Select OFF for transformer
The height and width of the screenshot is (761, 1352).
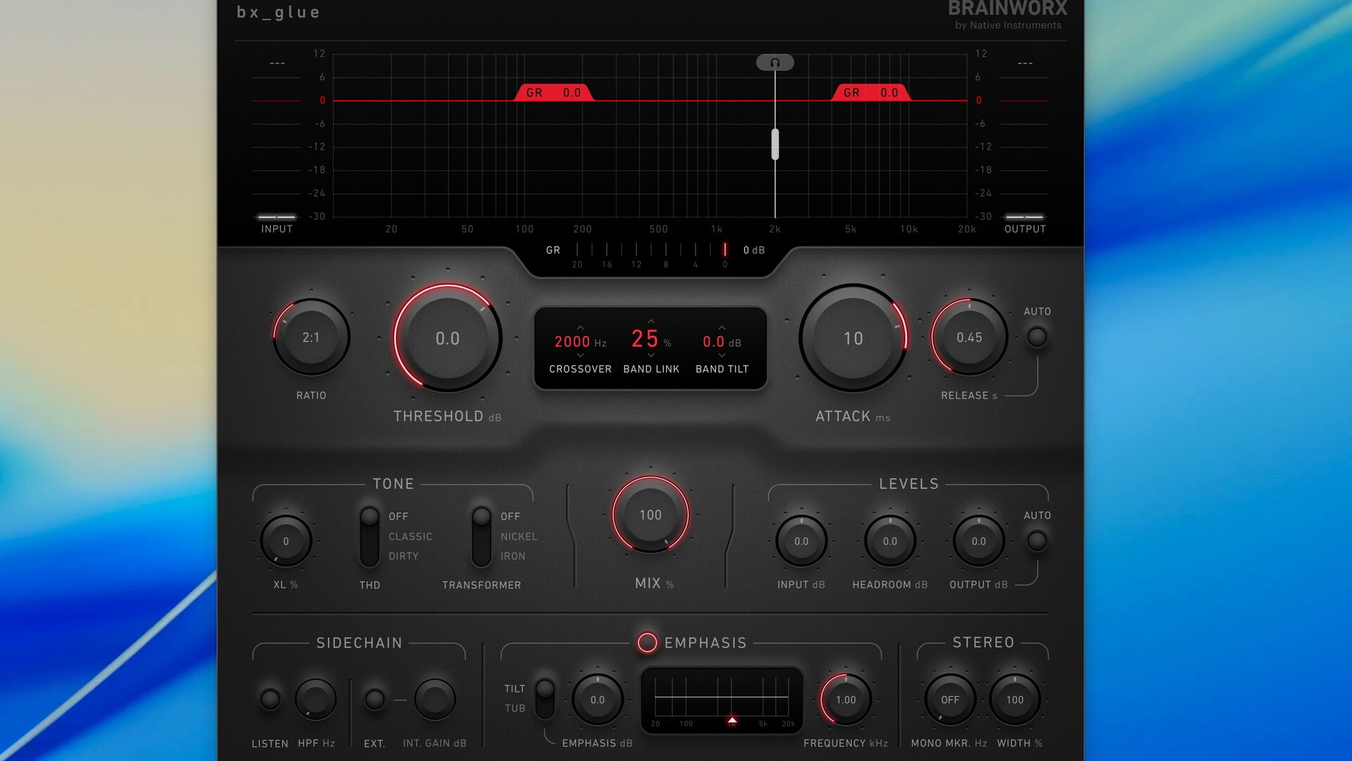tap(511, 516)
